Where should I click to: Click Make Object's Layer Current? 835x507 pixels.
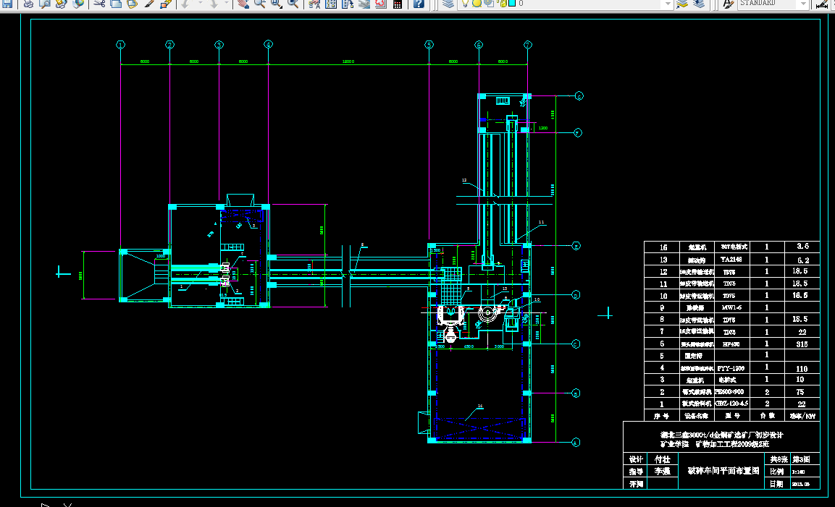[x=682, y=4]
